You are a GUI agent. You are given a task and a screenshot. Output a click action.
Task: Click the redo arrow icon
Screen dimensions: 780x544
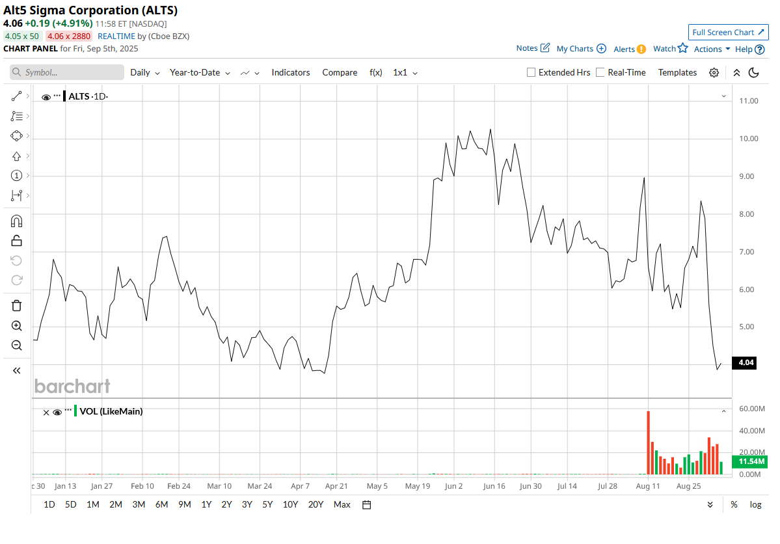point(16,280)
